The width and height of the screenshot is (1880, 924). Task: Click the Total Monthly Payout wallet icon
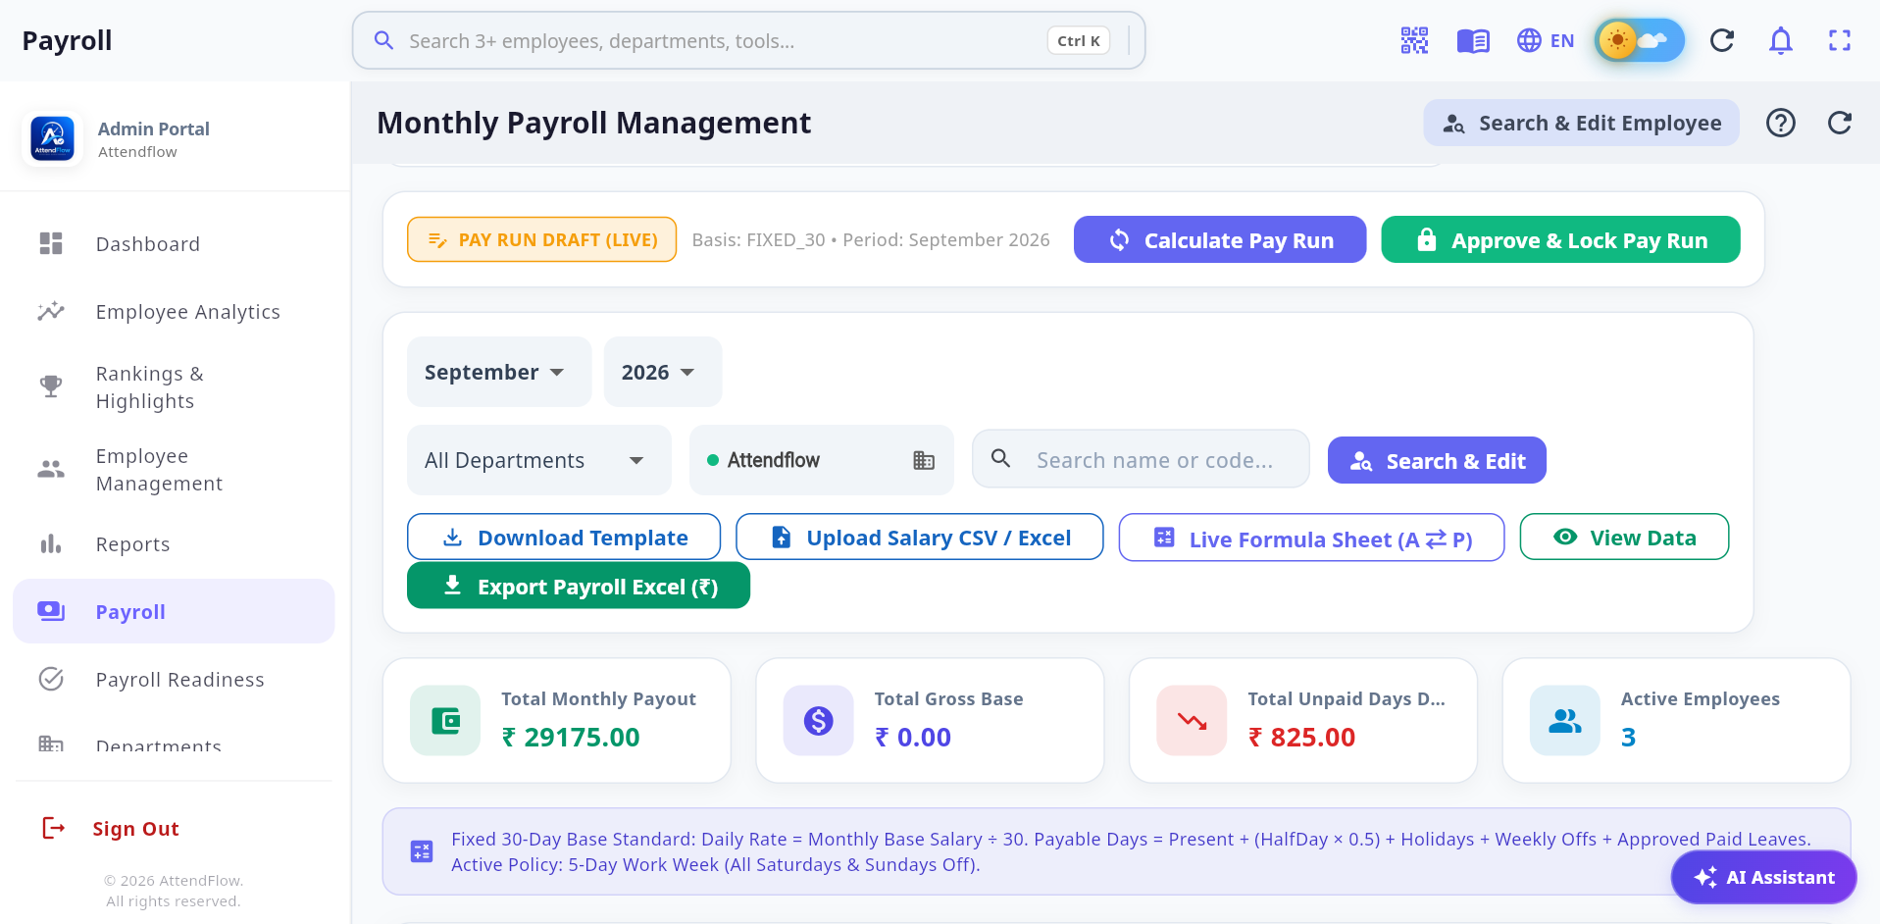point(445,721)
